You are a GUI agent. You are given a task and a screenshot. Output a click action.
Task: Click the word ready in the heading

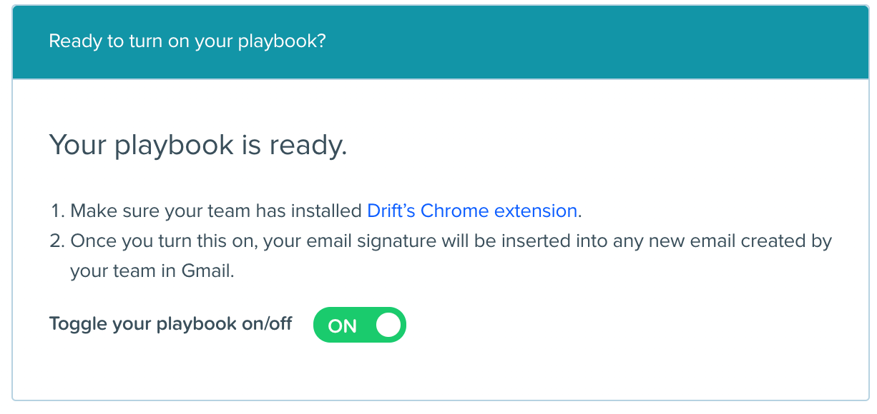click(x=308, y=146)
